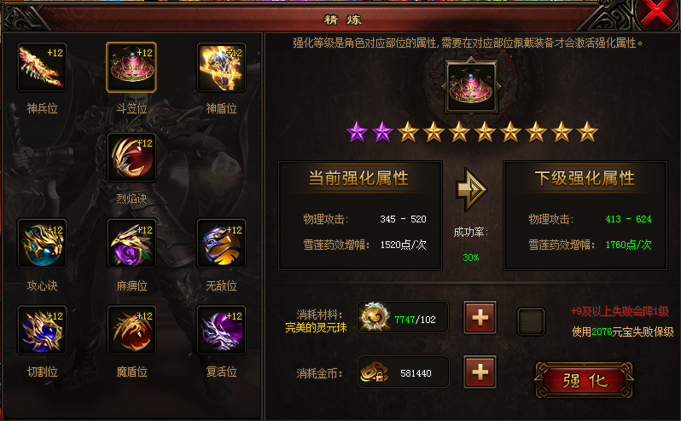Click the arrow between current and next attributes
The width and height of the screenshot is (681, 421).
[472, 189]
